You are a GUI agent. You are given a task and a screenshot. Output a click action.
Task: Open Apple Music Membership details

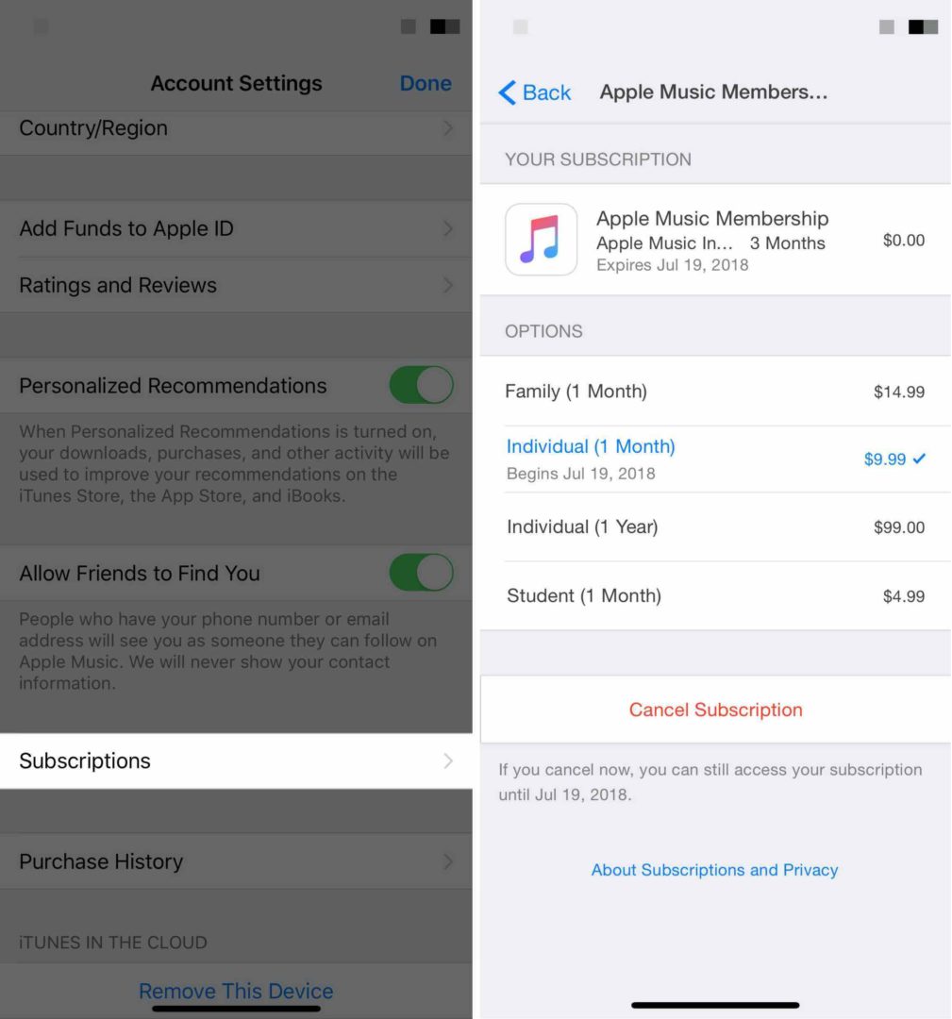pyautogui.click(x=712, y=240)
